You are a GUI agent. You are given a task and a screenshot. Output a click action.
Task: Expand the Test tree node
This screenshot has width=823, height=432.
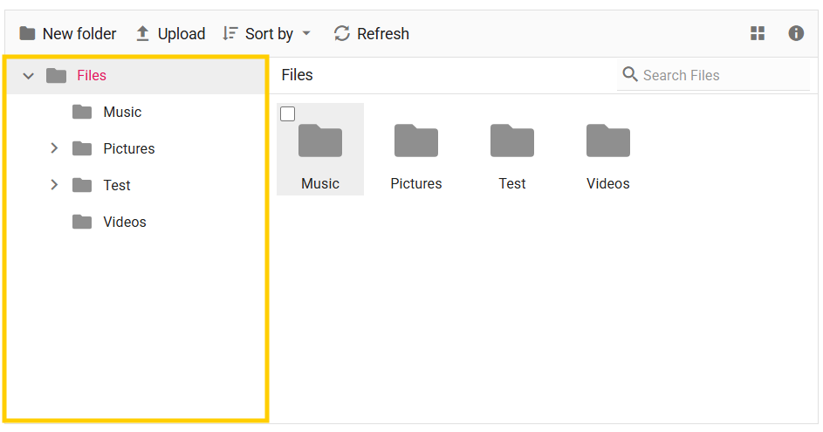click(x=54, y=185)
